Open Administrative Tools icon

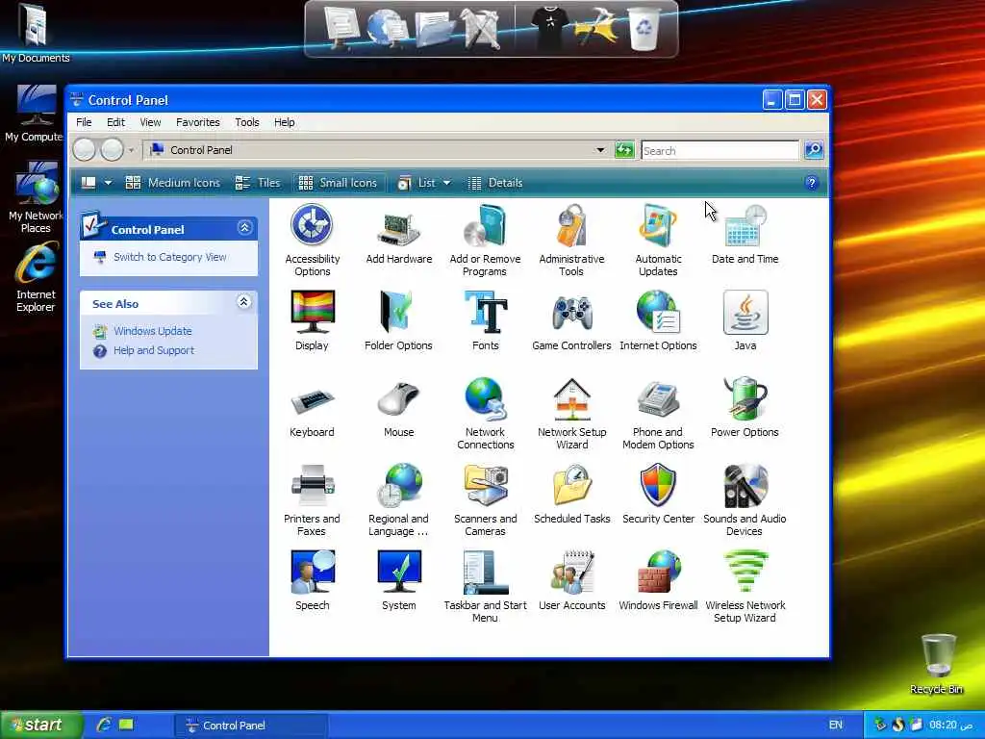coord(571,240)
